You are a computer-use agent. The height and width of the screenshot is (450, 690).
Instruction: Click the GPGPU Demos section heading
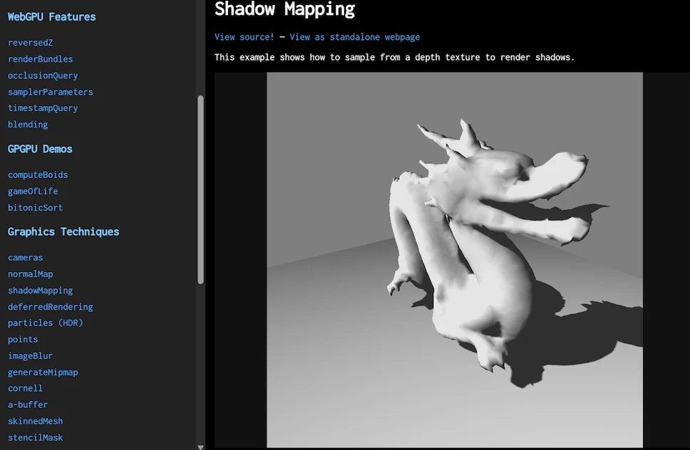click(x=40, y=149)
